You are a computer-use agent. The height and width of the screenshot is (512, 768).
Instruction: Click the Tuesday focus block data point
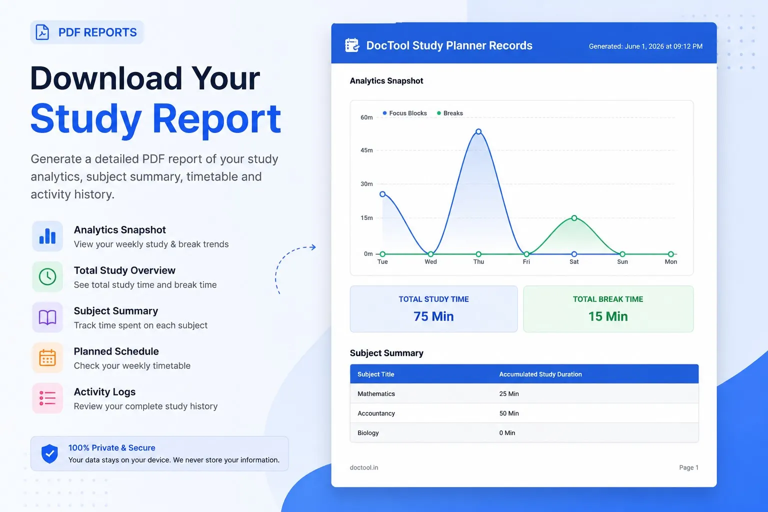(382, 194)
